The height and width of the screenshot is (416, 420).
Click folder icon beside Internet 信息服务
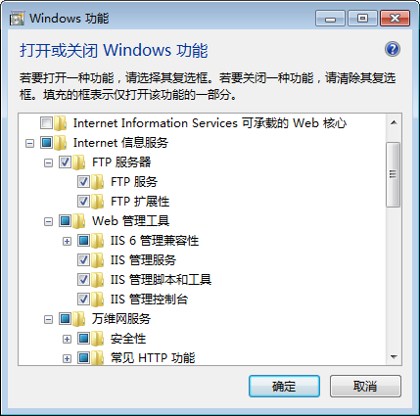click(x=60, y=143)
